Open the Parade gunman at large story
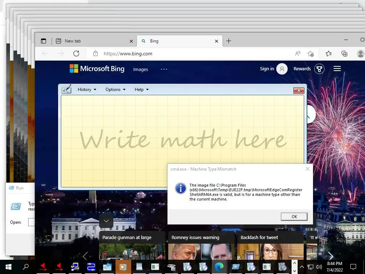365x274 pixels. 132,245
